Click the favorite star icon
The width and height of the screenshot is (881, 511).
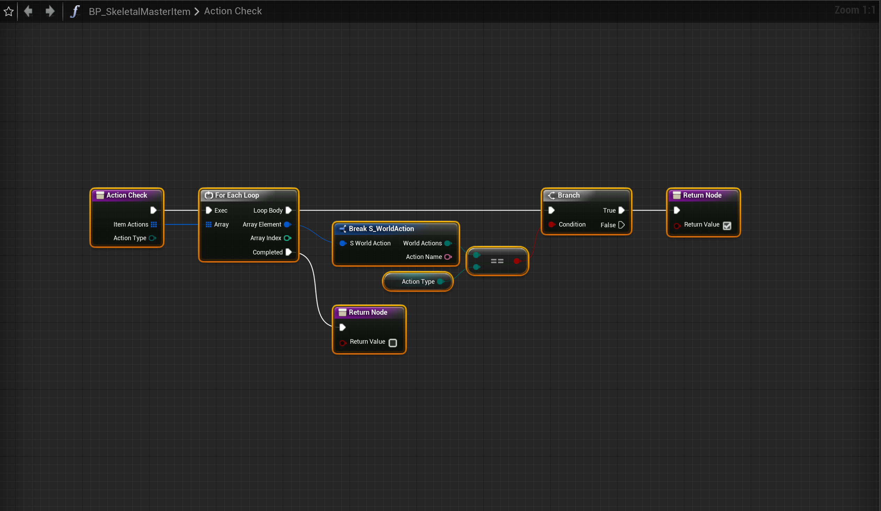point(9,12)
